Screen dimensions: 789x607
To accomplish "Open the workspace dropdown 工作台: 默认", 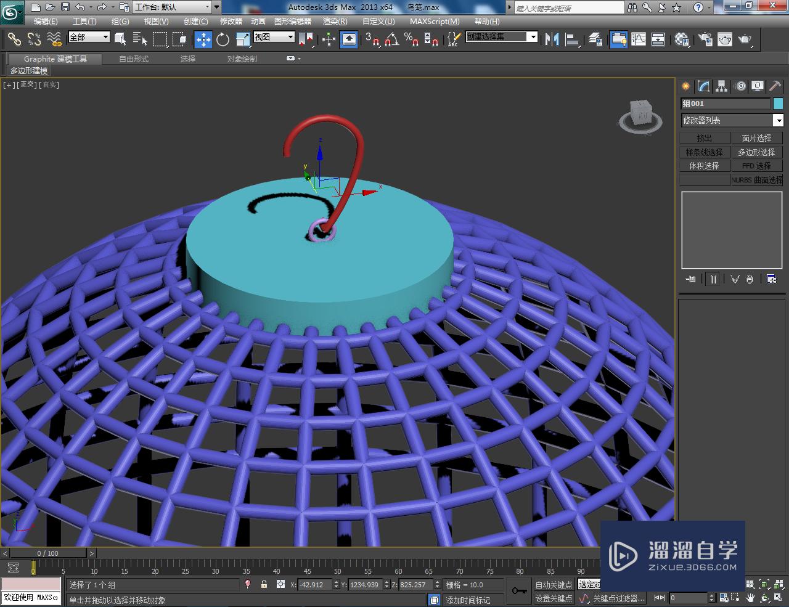I will [171, 7].
